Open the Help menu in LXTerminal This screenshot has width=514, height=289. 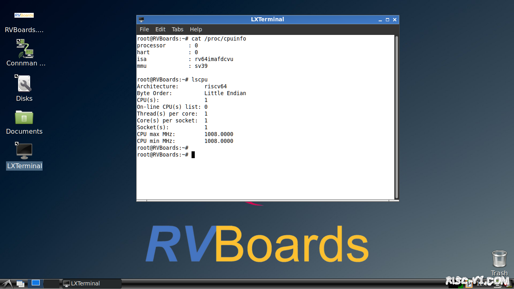point(196,29)
